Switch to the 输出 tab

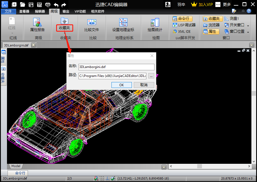66,11
